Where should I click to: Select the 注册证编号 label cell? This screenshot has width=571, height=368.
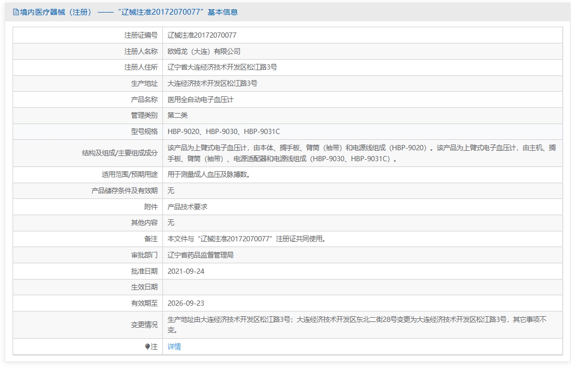(141, 35)
